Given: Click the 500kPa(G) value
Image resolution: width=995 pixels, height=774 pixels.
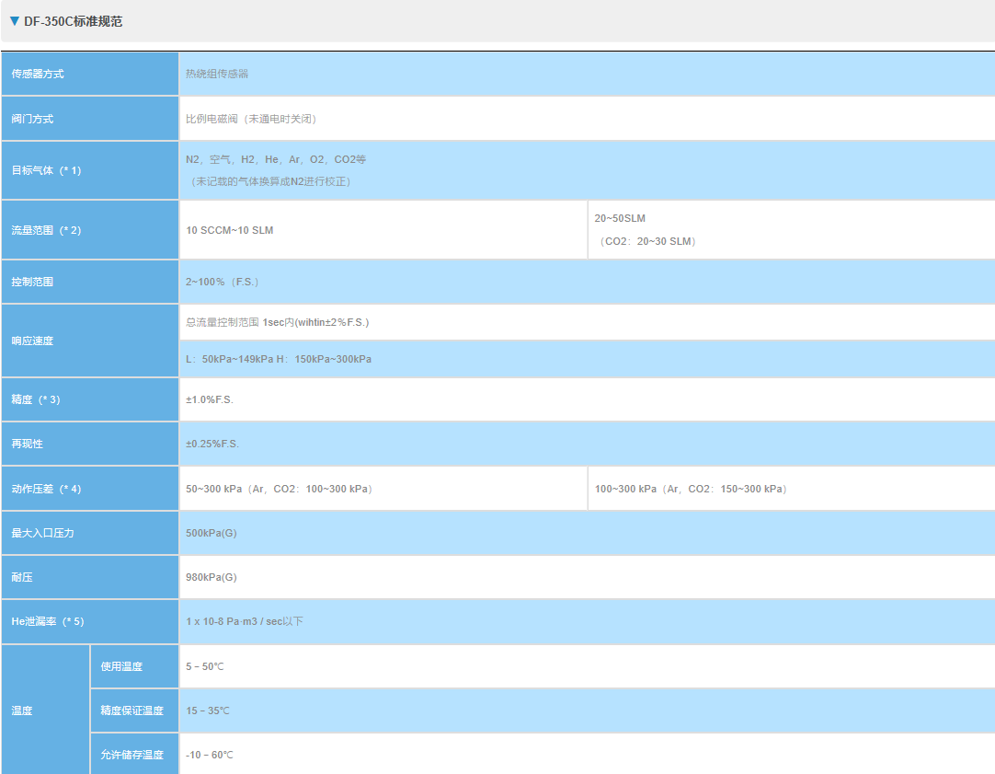Looking at the screenshot, I should pyautogui.click(x=212, y=533).
